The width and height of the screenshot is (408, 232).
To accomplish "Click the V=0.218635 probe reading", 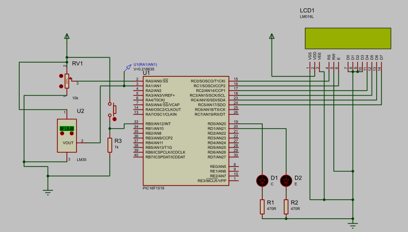I will pyautogui.click(x=144, y=70).
